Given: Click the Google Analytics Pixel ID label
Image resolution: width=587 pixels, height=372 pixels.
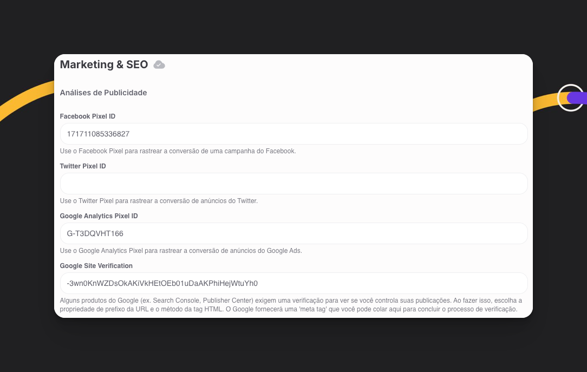Looking at the screenshot, I should [99, 216].
